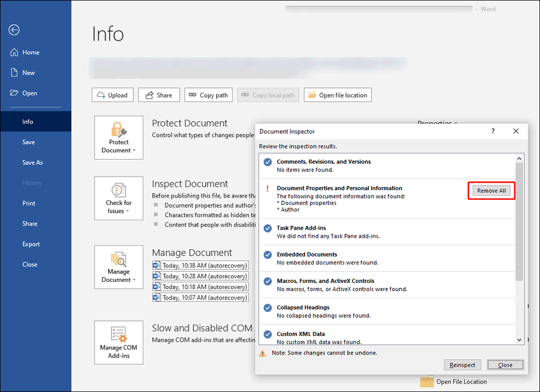
Task: Click the Inspect Document heading
Action: coord(190,184)
